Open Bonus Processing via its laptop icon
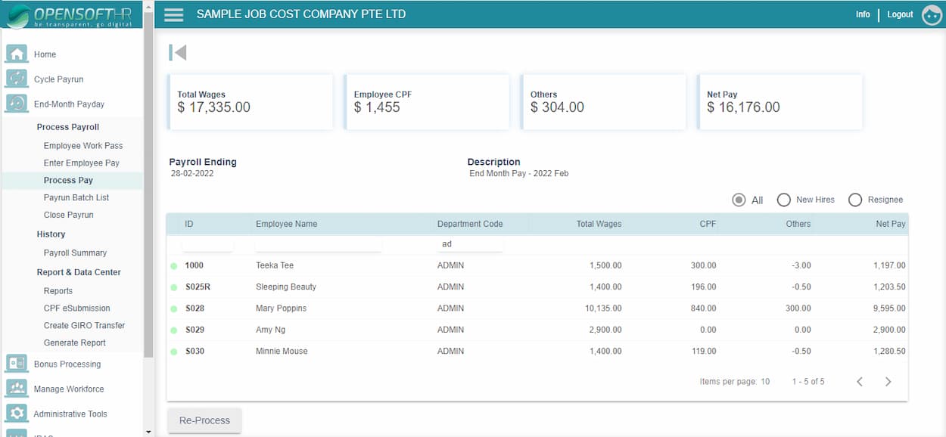 coord(17,364)
